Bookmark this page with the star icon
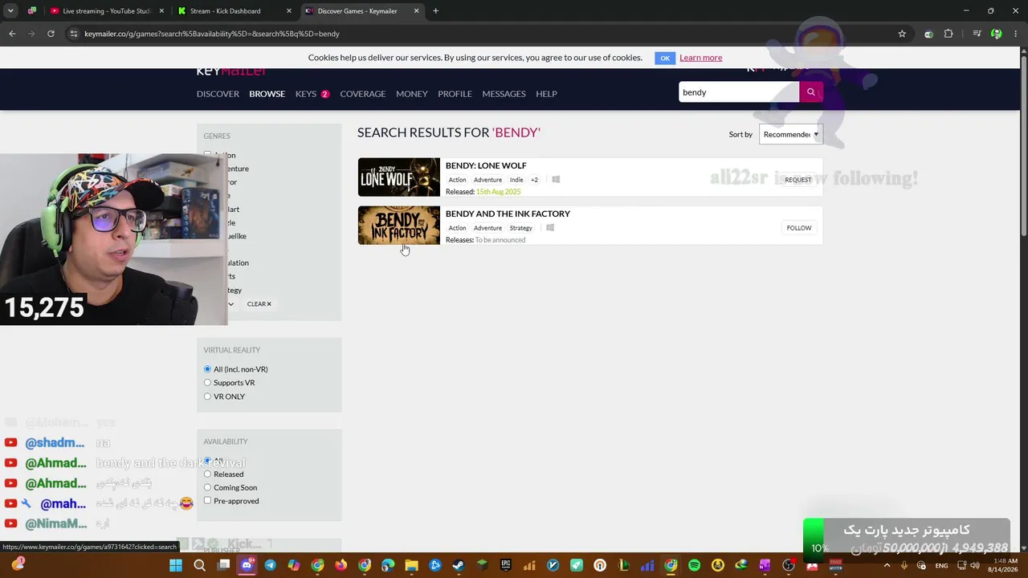This screenshot has height=578, width=1028. 902,34
